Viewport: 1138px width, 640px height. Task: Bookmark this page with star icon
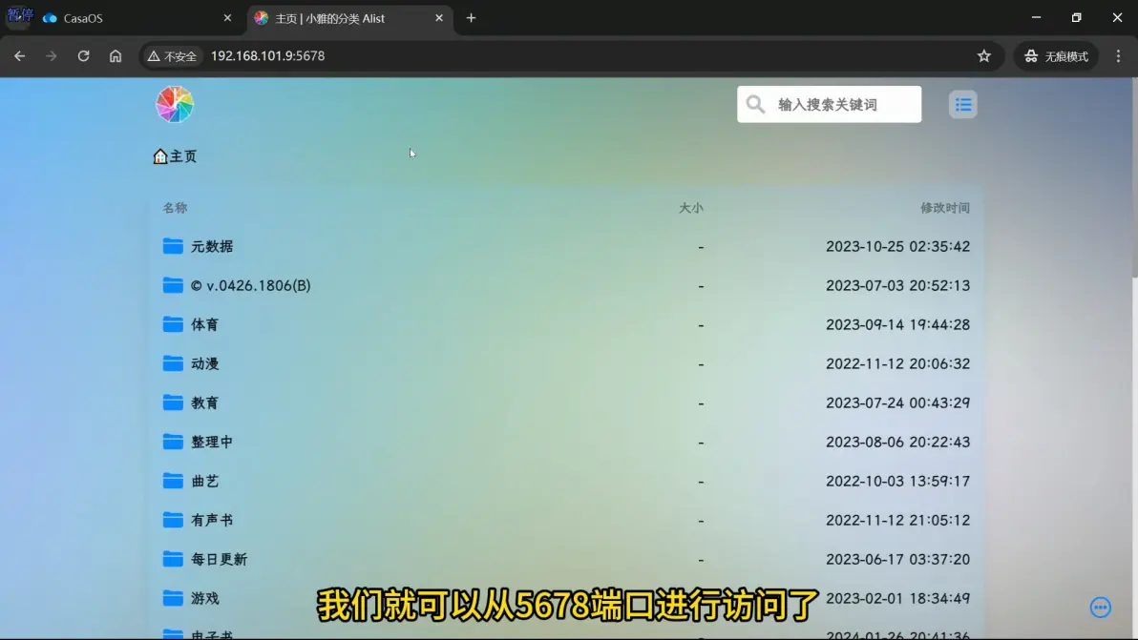pos(984,56)
